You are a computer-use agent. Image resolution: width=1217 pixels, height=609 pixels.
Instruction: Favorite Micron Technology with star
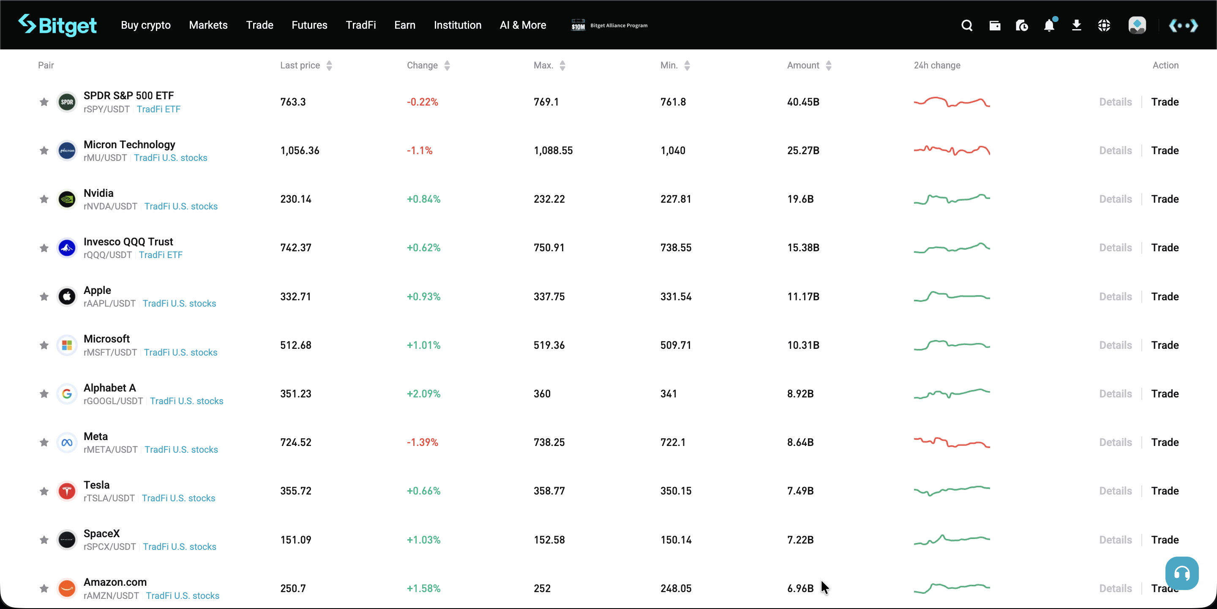tap(44, 151)
